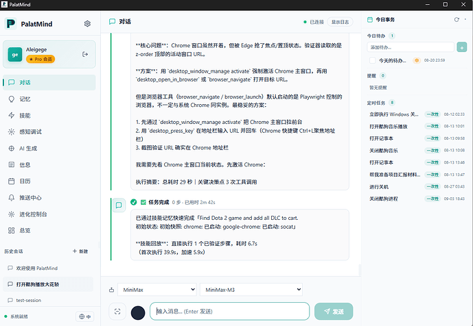Click the bell icon for 推送中心
Image resolution: width=473 pixels, height=326 pixels.
(12, 197)
